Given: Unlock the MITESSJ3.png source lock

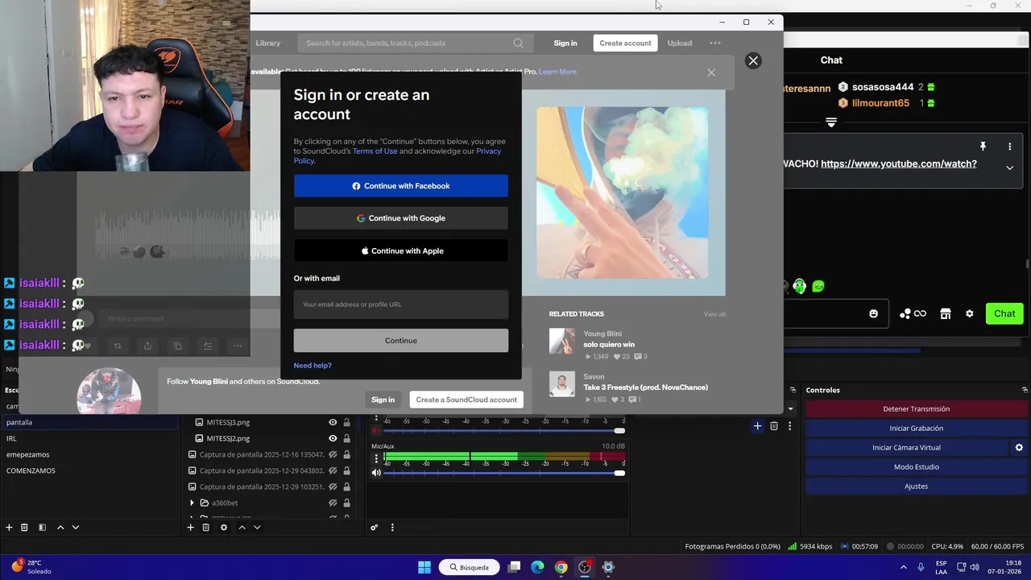Looking at the screenshot, I should pos(347,422).
